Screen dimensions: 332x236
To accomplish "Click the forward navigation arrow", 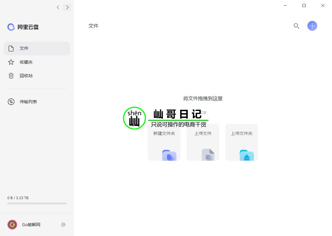I will [x=67, y=7].
